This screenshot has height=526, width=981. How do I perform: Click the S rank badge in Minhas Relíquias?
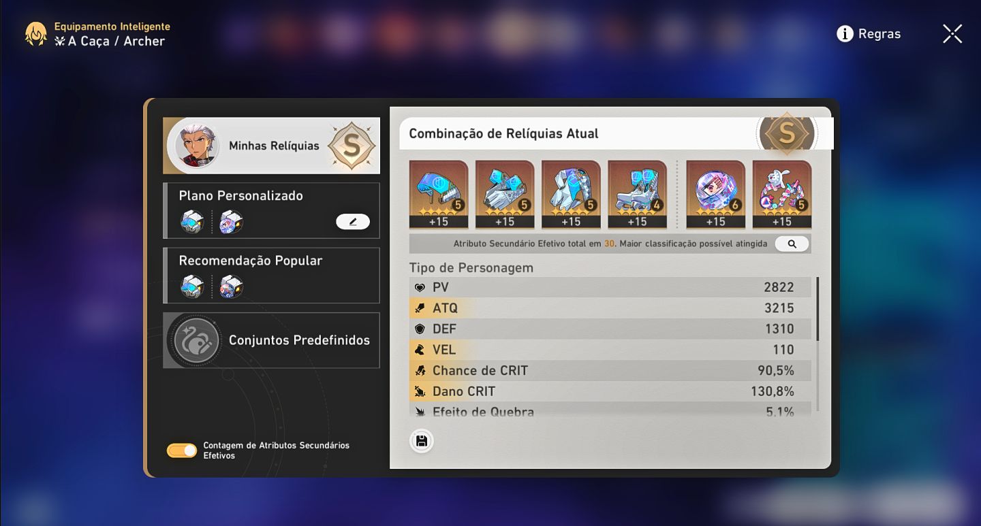[x=351, y=146]
